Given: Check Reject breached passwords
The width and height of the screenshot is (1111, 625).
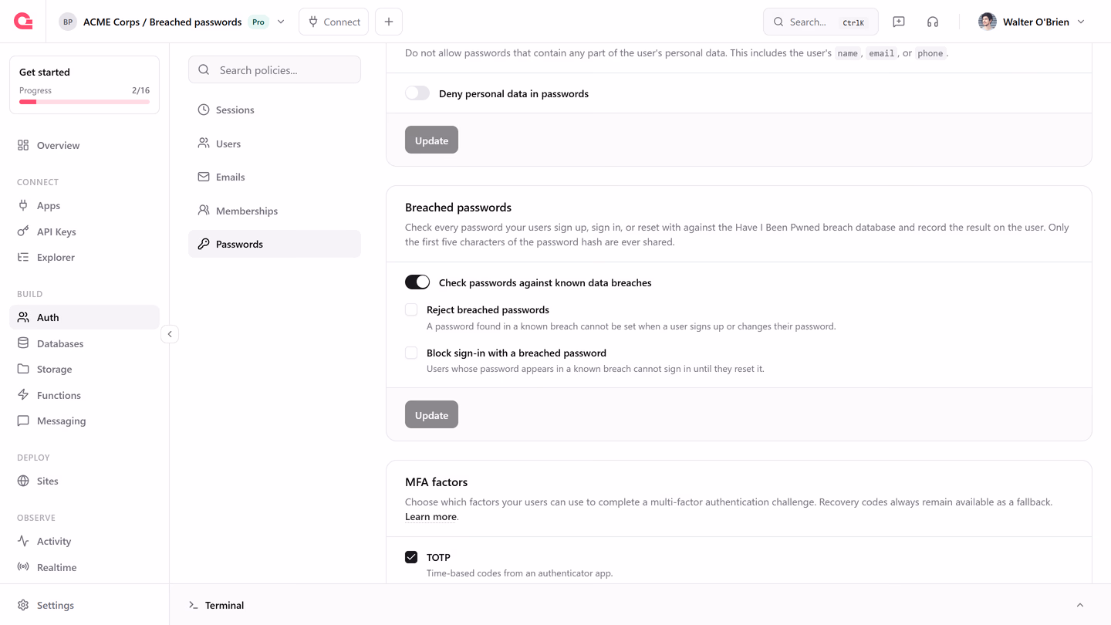Looking at the screenshot, I should (411, 309).
